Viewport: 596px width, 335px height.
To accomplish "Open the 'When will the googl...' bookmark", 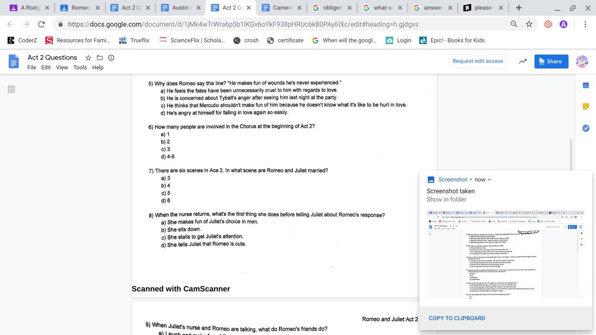I will [344, 41].
